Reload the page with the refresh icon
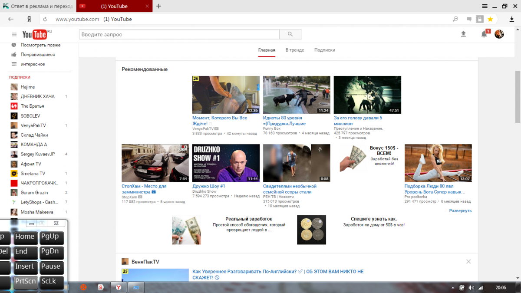521x293 pixels. 45,19
